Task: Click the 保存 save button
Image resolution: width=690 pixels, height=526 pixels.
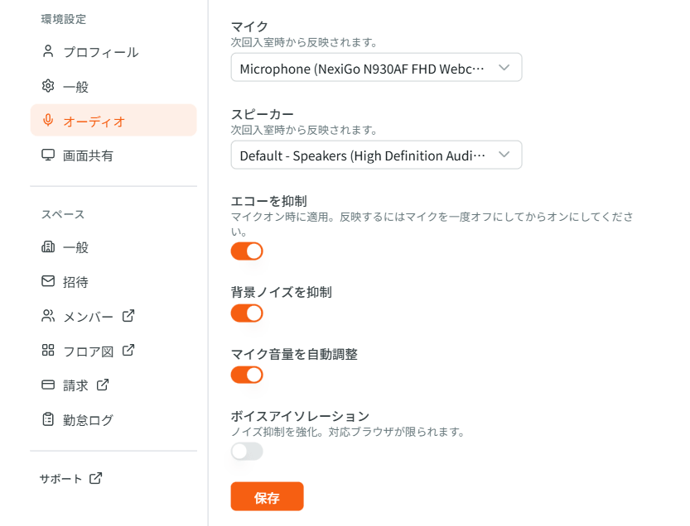Action: 267,496
